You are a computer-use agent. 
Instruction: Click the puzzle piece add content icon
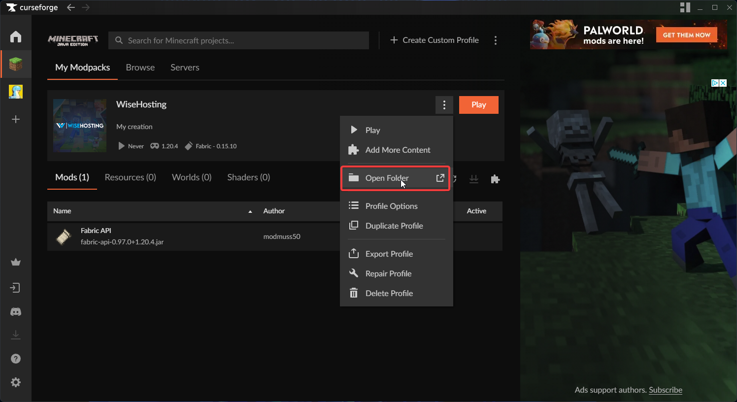pyautogui.click(x=495, y=179)
